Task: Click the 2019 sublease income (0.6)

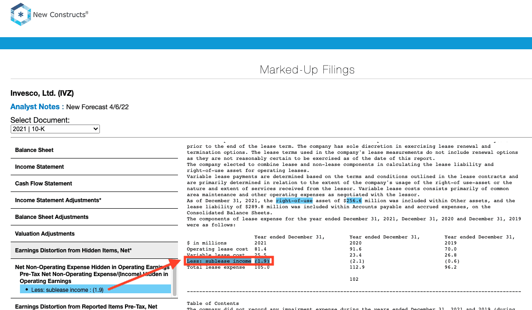Action: point(452,261)
